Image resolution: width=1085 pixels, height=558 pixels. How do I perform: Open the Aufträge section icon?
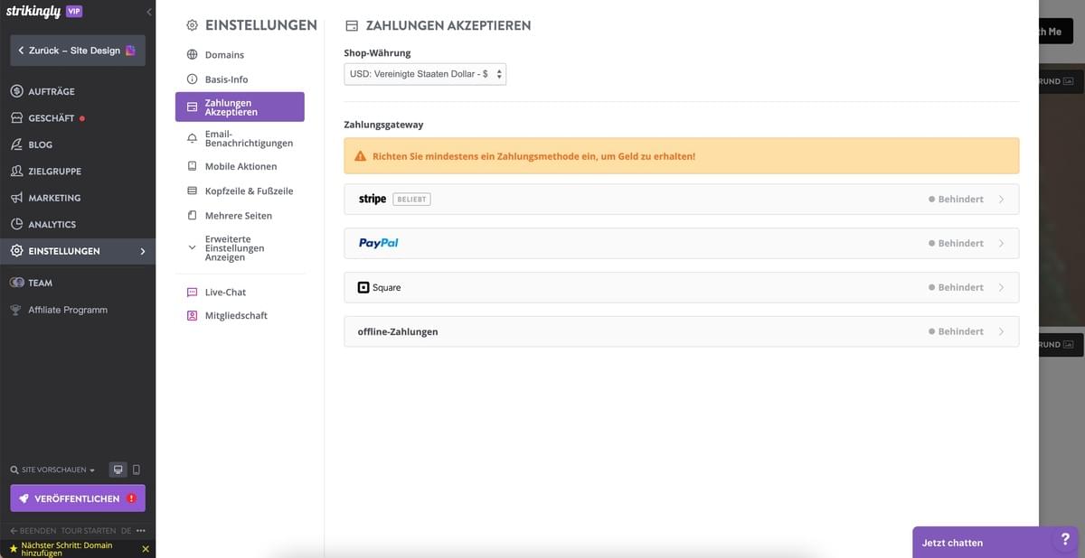[15, 91]
